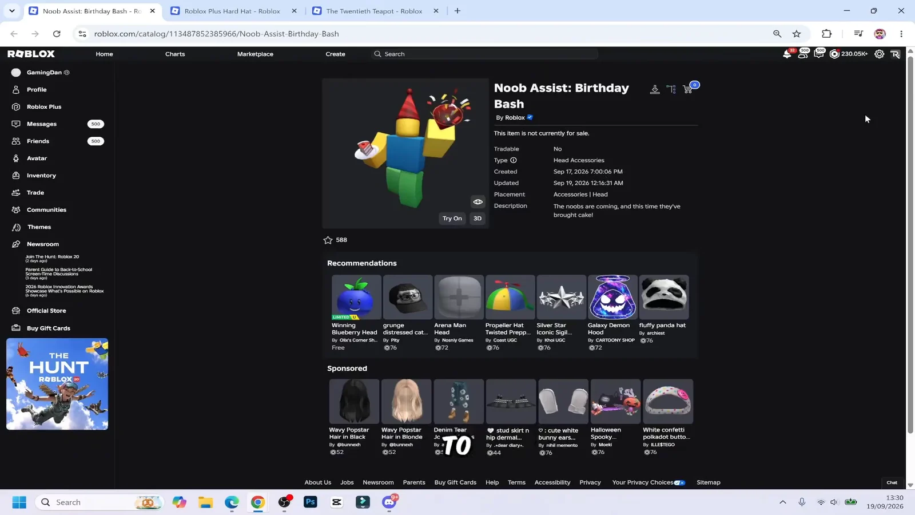Open Photoshop from the taskbar
915x515 pixels.
click(311, 502)
